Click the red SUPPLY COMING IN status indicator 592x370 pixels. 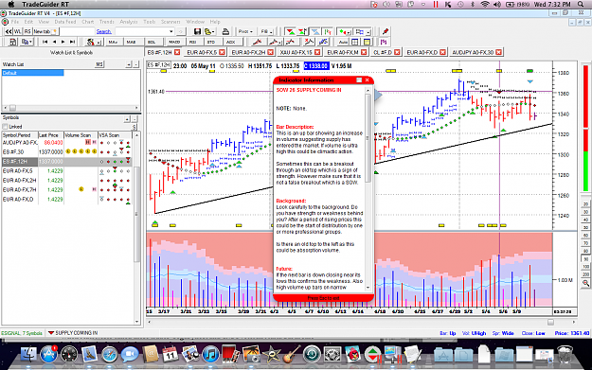[x=73, y=333]
